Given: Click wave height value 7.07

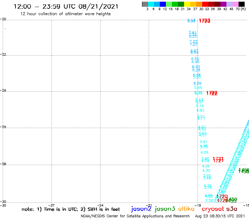Looking at the screenshot, I should [193, 44].
